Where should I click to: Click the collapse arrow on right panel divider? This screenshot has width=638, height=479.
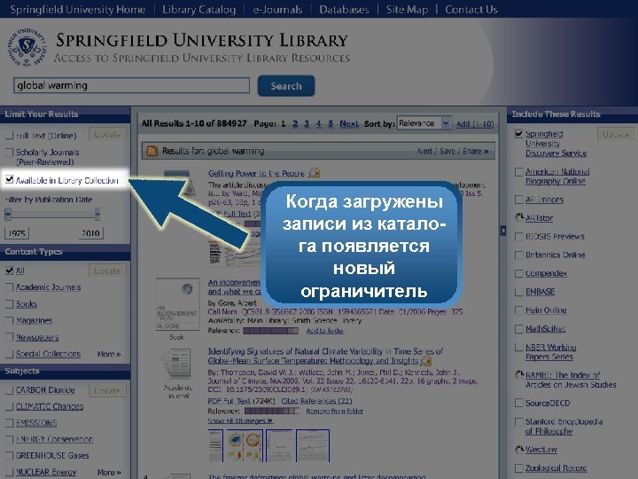point(503,231)
